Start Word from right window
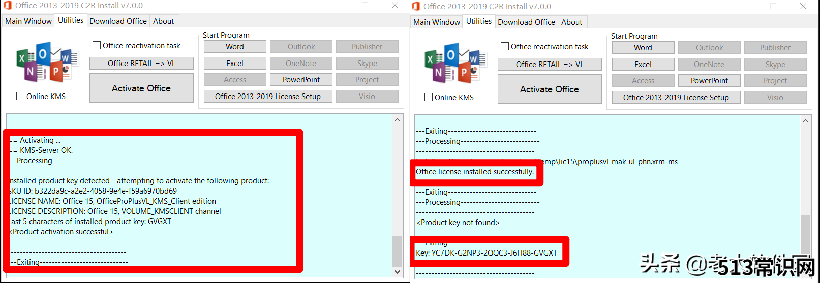 (x=643, y=48)
